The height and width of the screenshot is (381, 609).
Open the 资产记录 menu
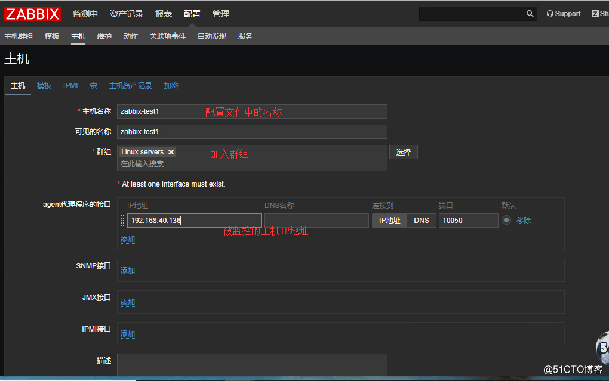[127, 14]
